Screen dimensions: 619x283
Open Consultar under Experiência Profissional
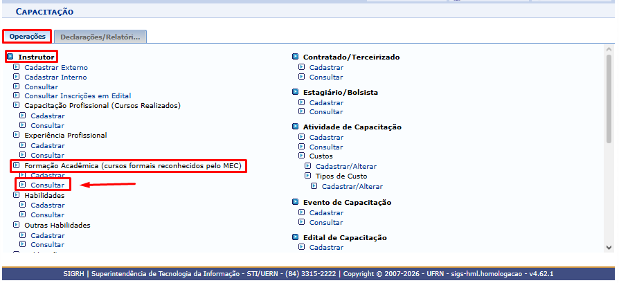[x=47, y=155]
